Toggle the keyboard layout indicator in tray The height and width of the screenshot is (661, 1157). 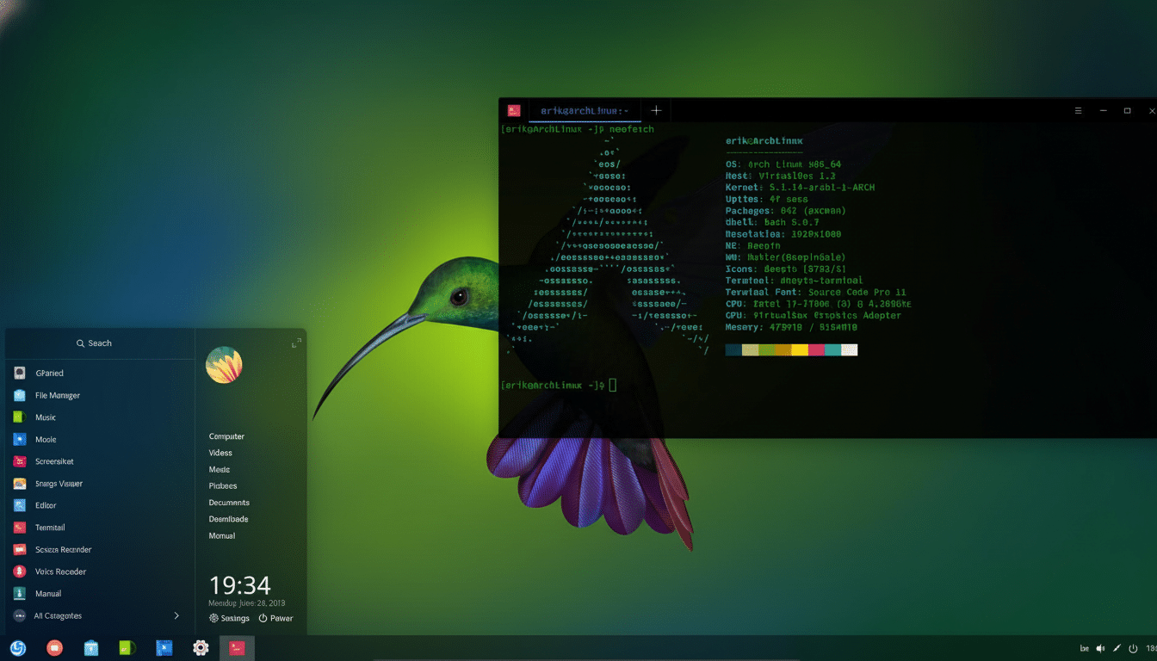pyautogui.click(x=1083, y=648)
